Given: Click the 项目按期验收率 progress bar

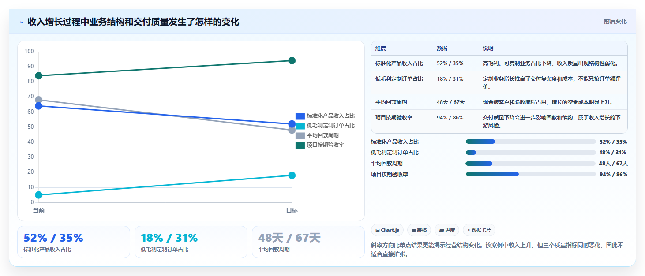Looking at the screenshot, I should point(531,174).
